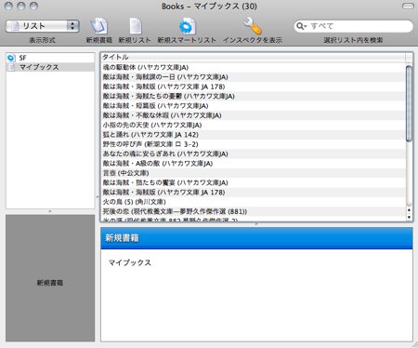Select the マイブックス list in the sidebar
The width and height of the screenshot is (418, 348).
coord(50,67)
